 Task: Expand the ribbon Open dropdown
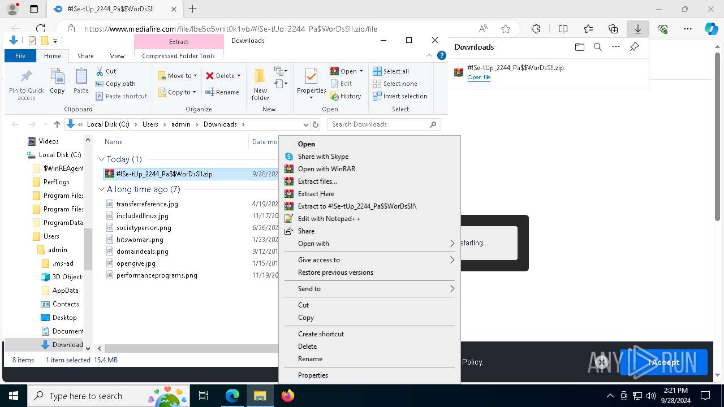point(346,71)
